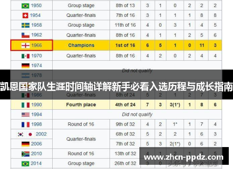
Task: Select "Group stage" in the 2014 row
Action: [x=81, y=163]
